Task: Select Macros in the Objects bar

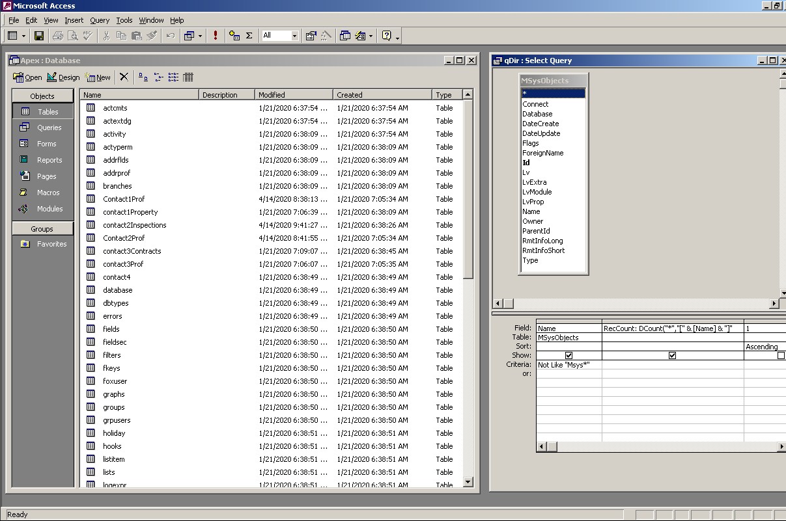Action: click(42, 193)
